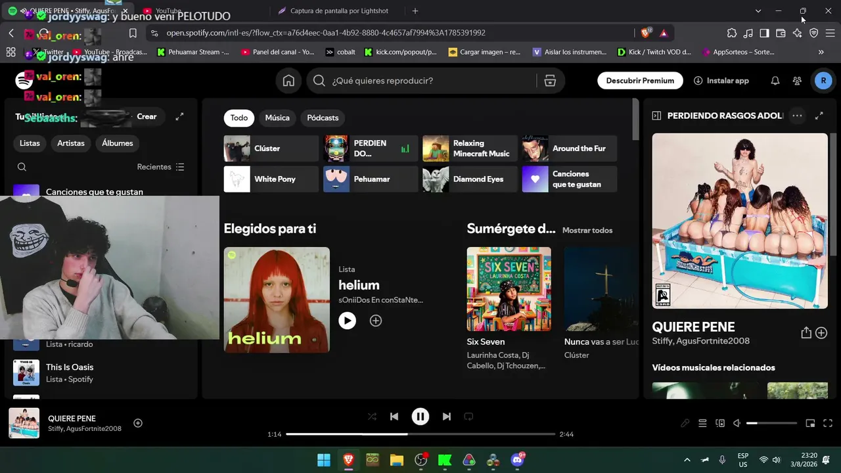Open the Spotify notifications bell
Image resolution: width=841 pixels, height=473 pixels.
[775, 81]
